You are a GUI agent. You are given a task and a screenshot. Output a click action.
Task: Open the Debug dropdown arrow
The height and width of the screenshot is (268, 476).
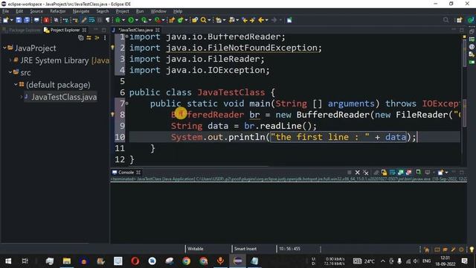tap(123, 20)
